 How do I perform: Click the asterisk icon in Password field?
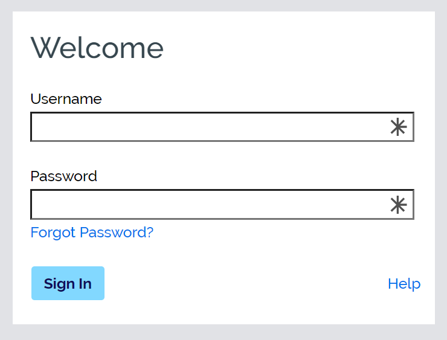[397, 205]
